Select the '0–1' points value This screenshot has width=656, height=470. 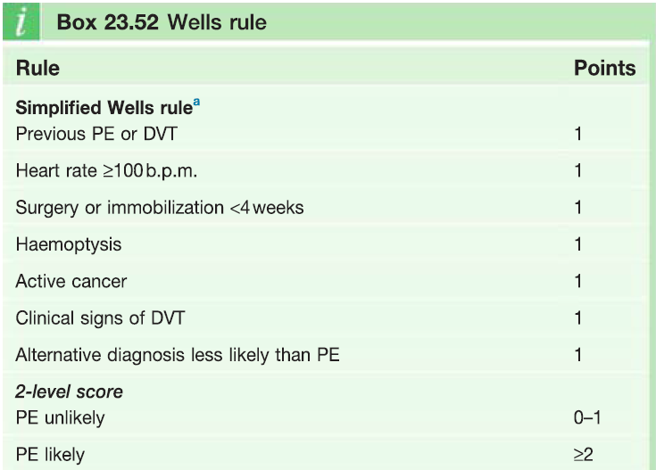(x=587, y=417)
